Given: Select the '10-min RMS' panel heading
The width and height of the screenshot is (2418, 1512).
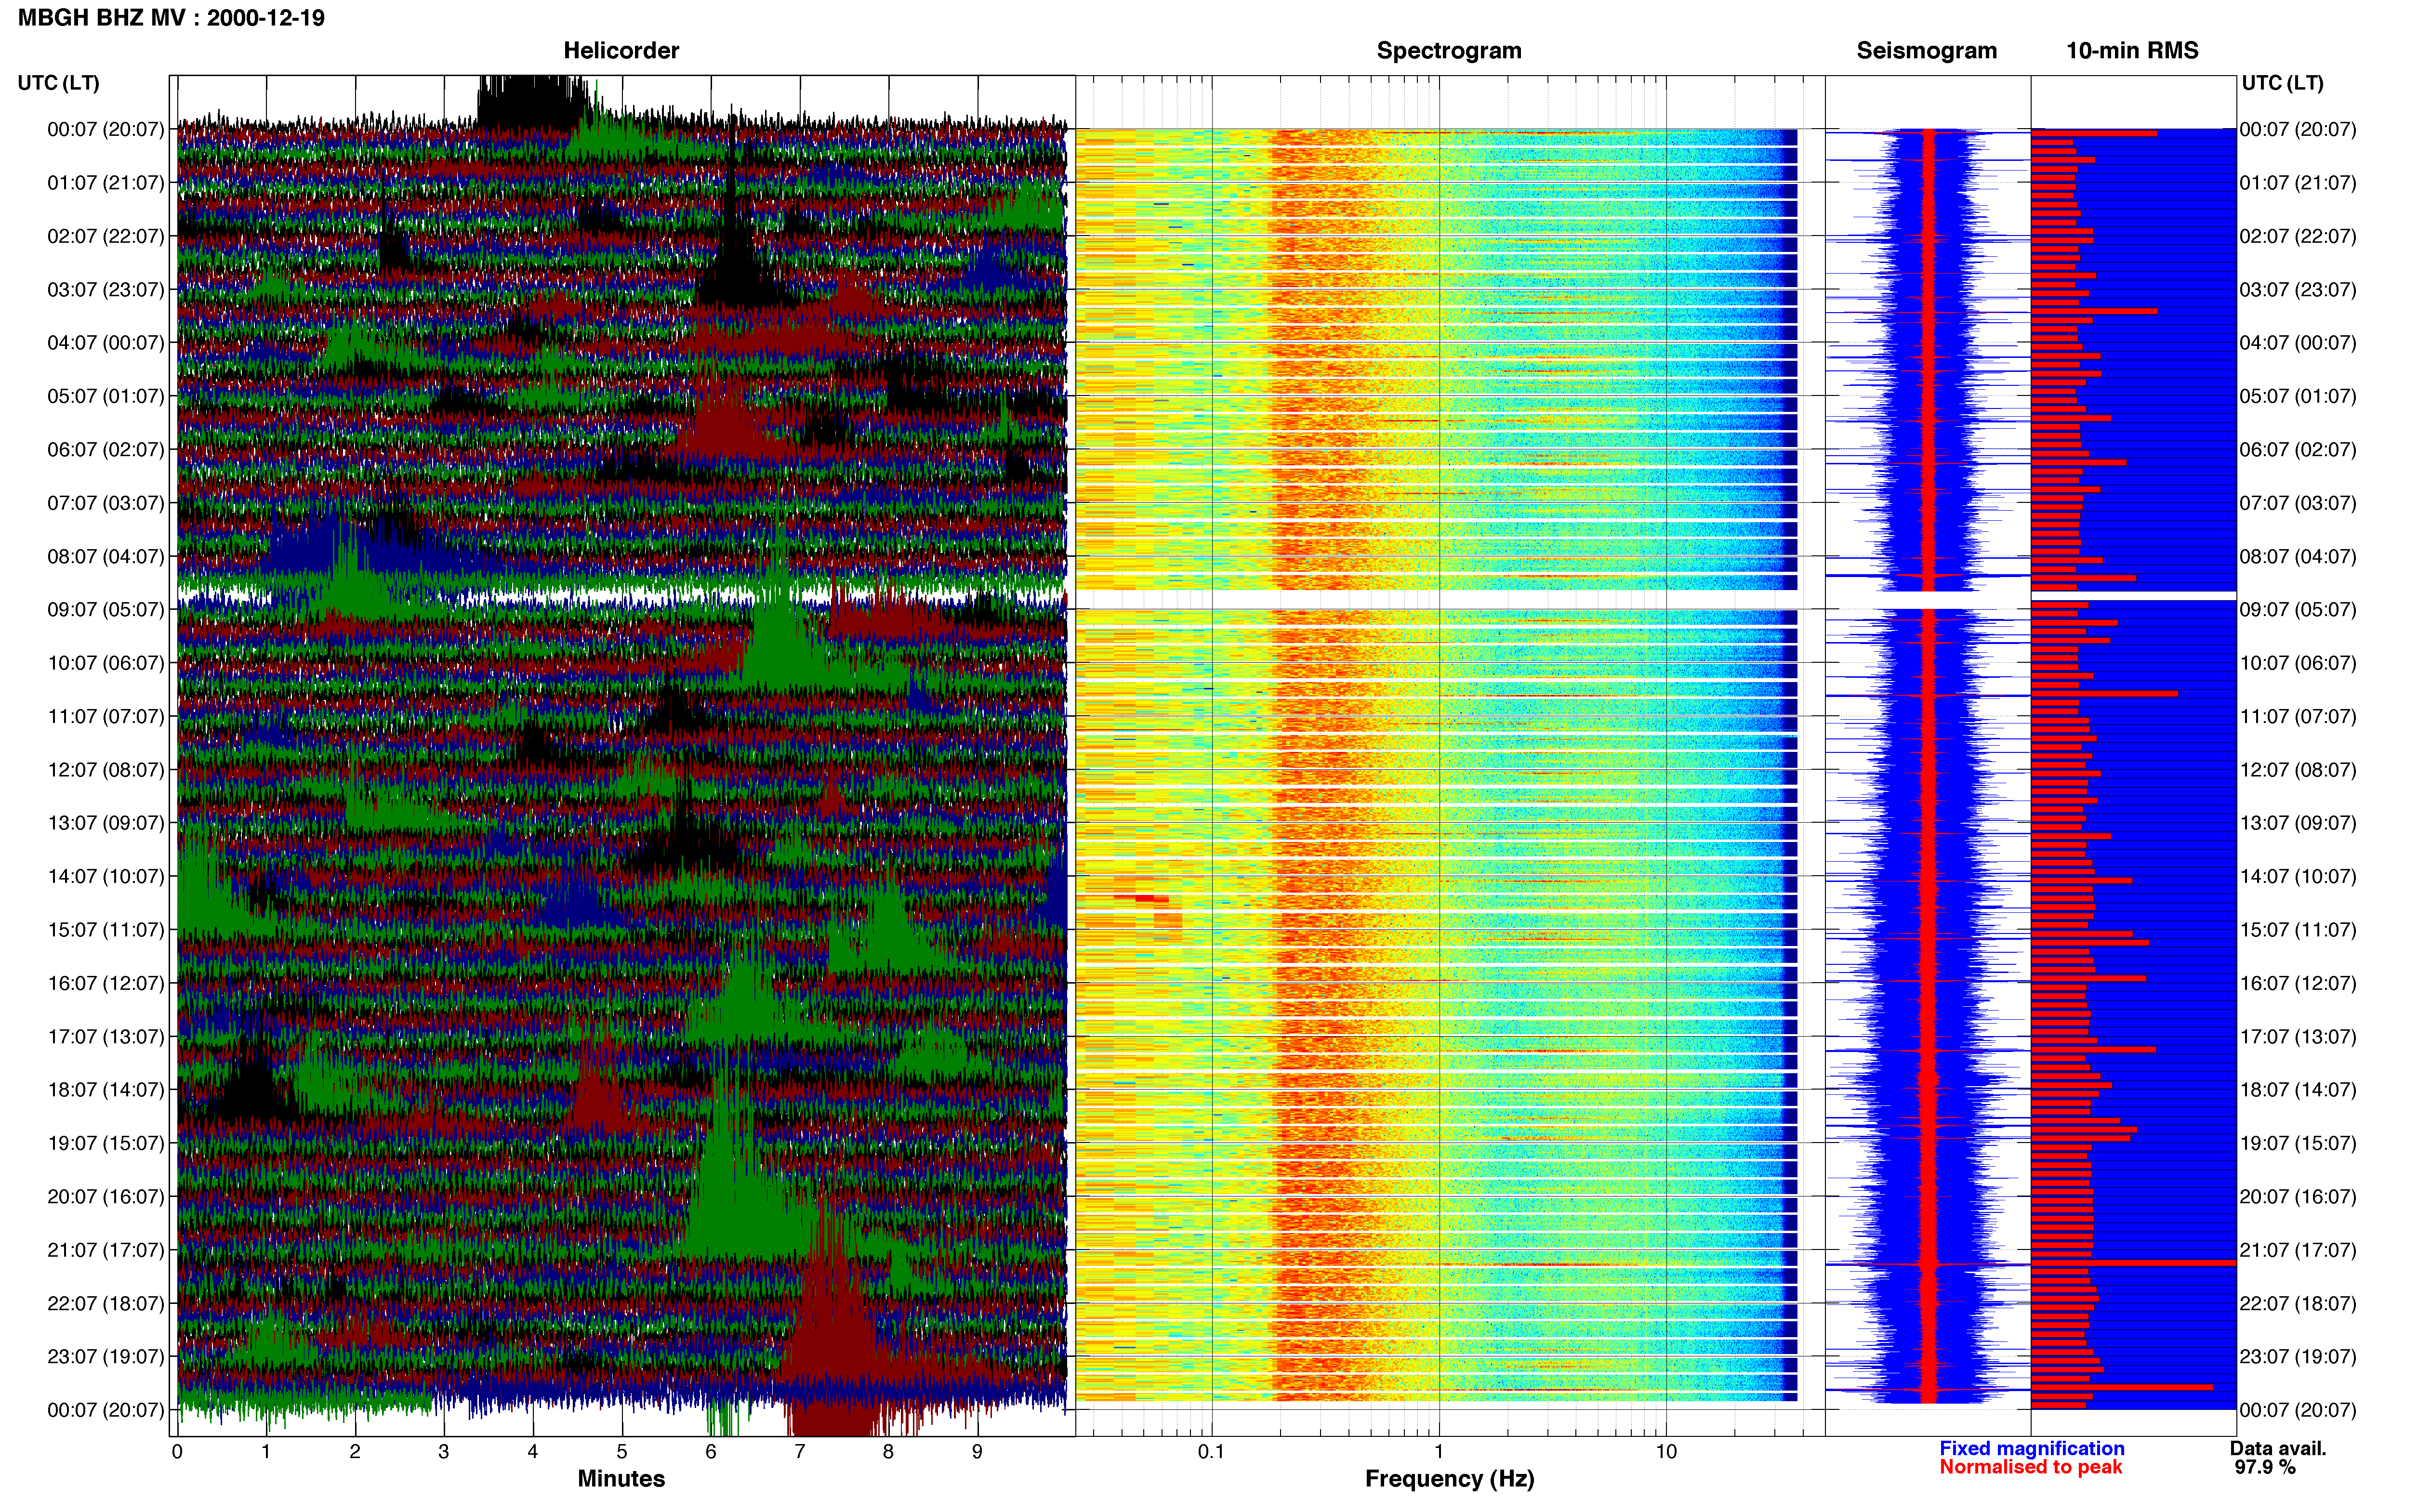Looking at the screenshot, I should 2132,51.
